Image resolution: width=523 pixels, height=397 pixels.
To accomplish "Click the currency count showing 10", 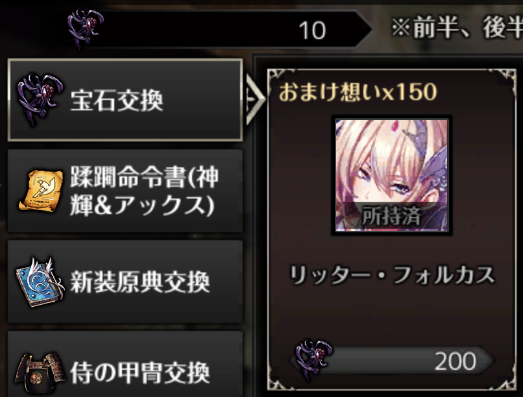I will (312, 30).
